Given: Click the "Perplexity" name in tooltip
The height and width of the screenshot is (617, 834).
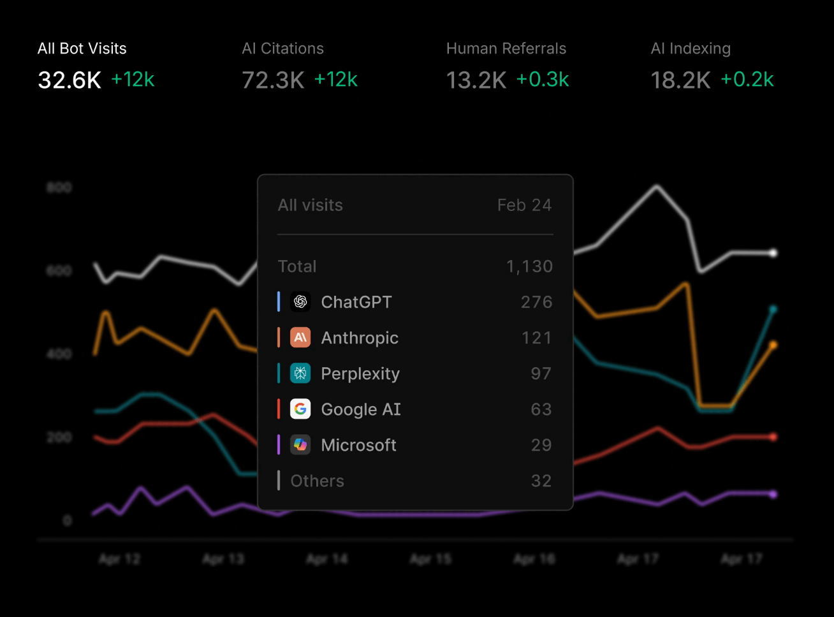Looking at the screenshot, I should 360,374.
